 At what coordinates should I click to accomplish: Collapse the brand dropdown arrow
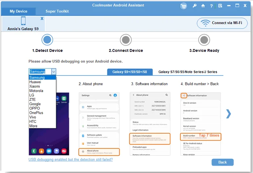(53, 72)
